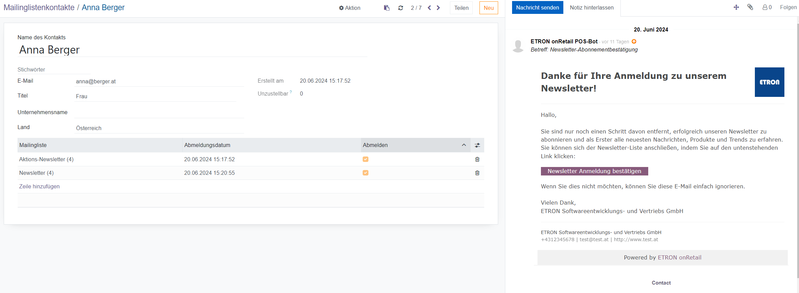The image size is (799, 293).
Task: Delete the Newsletter (4) row with trash icon
Action: (x=477, y=173)
